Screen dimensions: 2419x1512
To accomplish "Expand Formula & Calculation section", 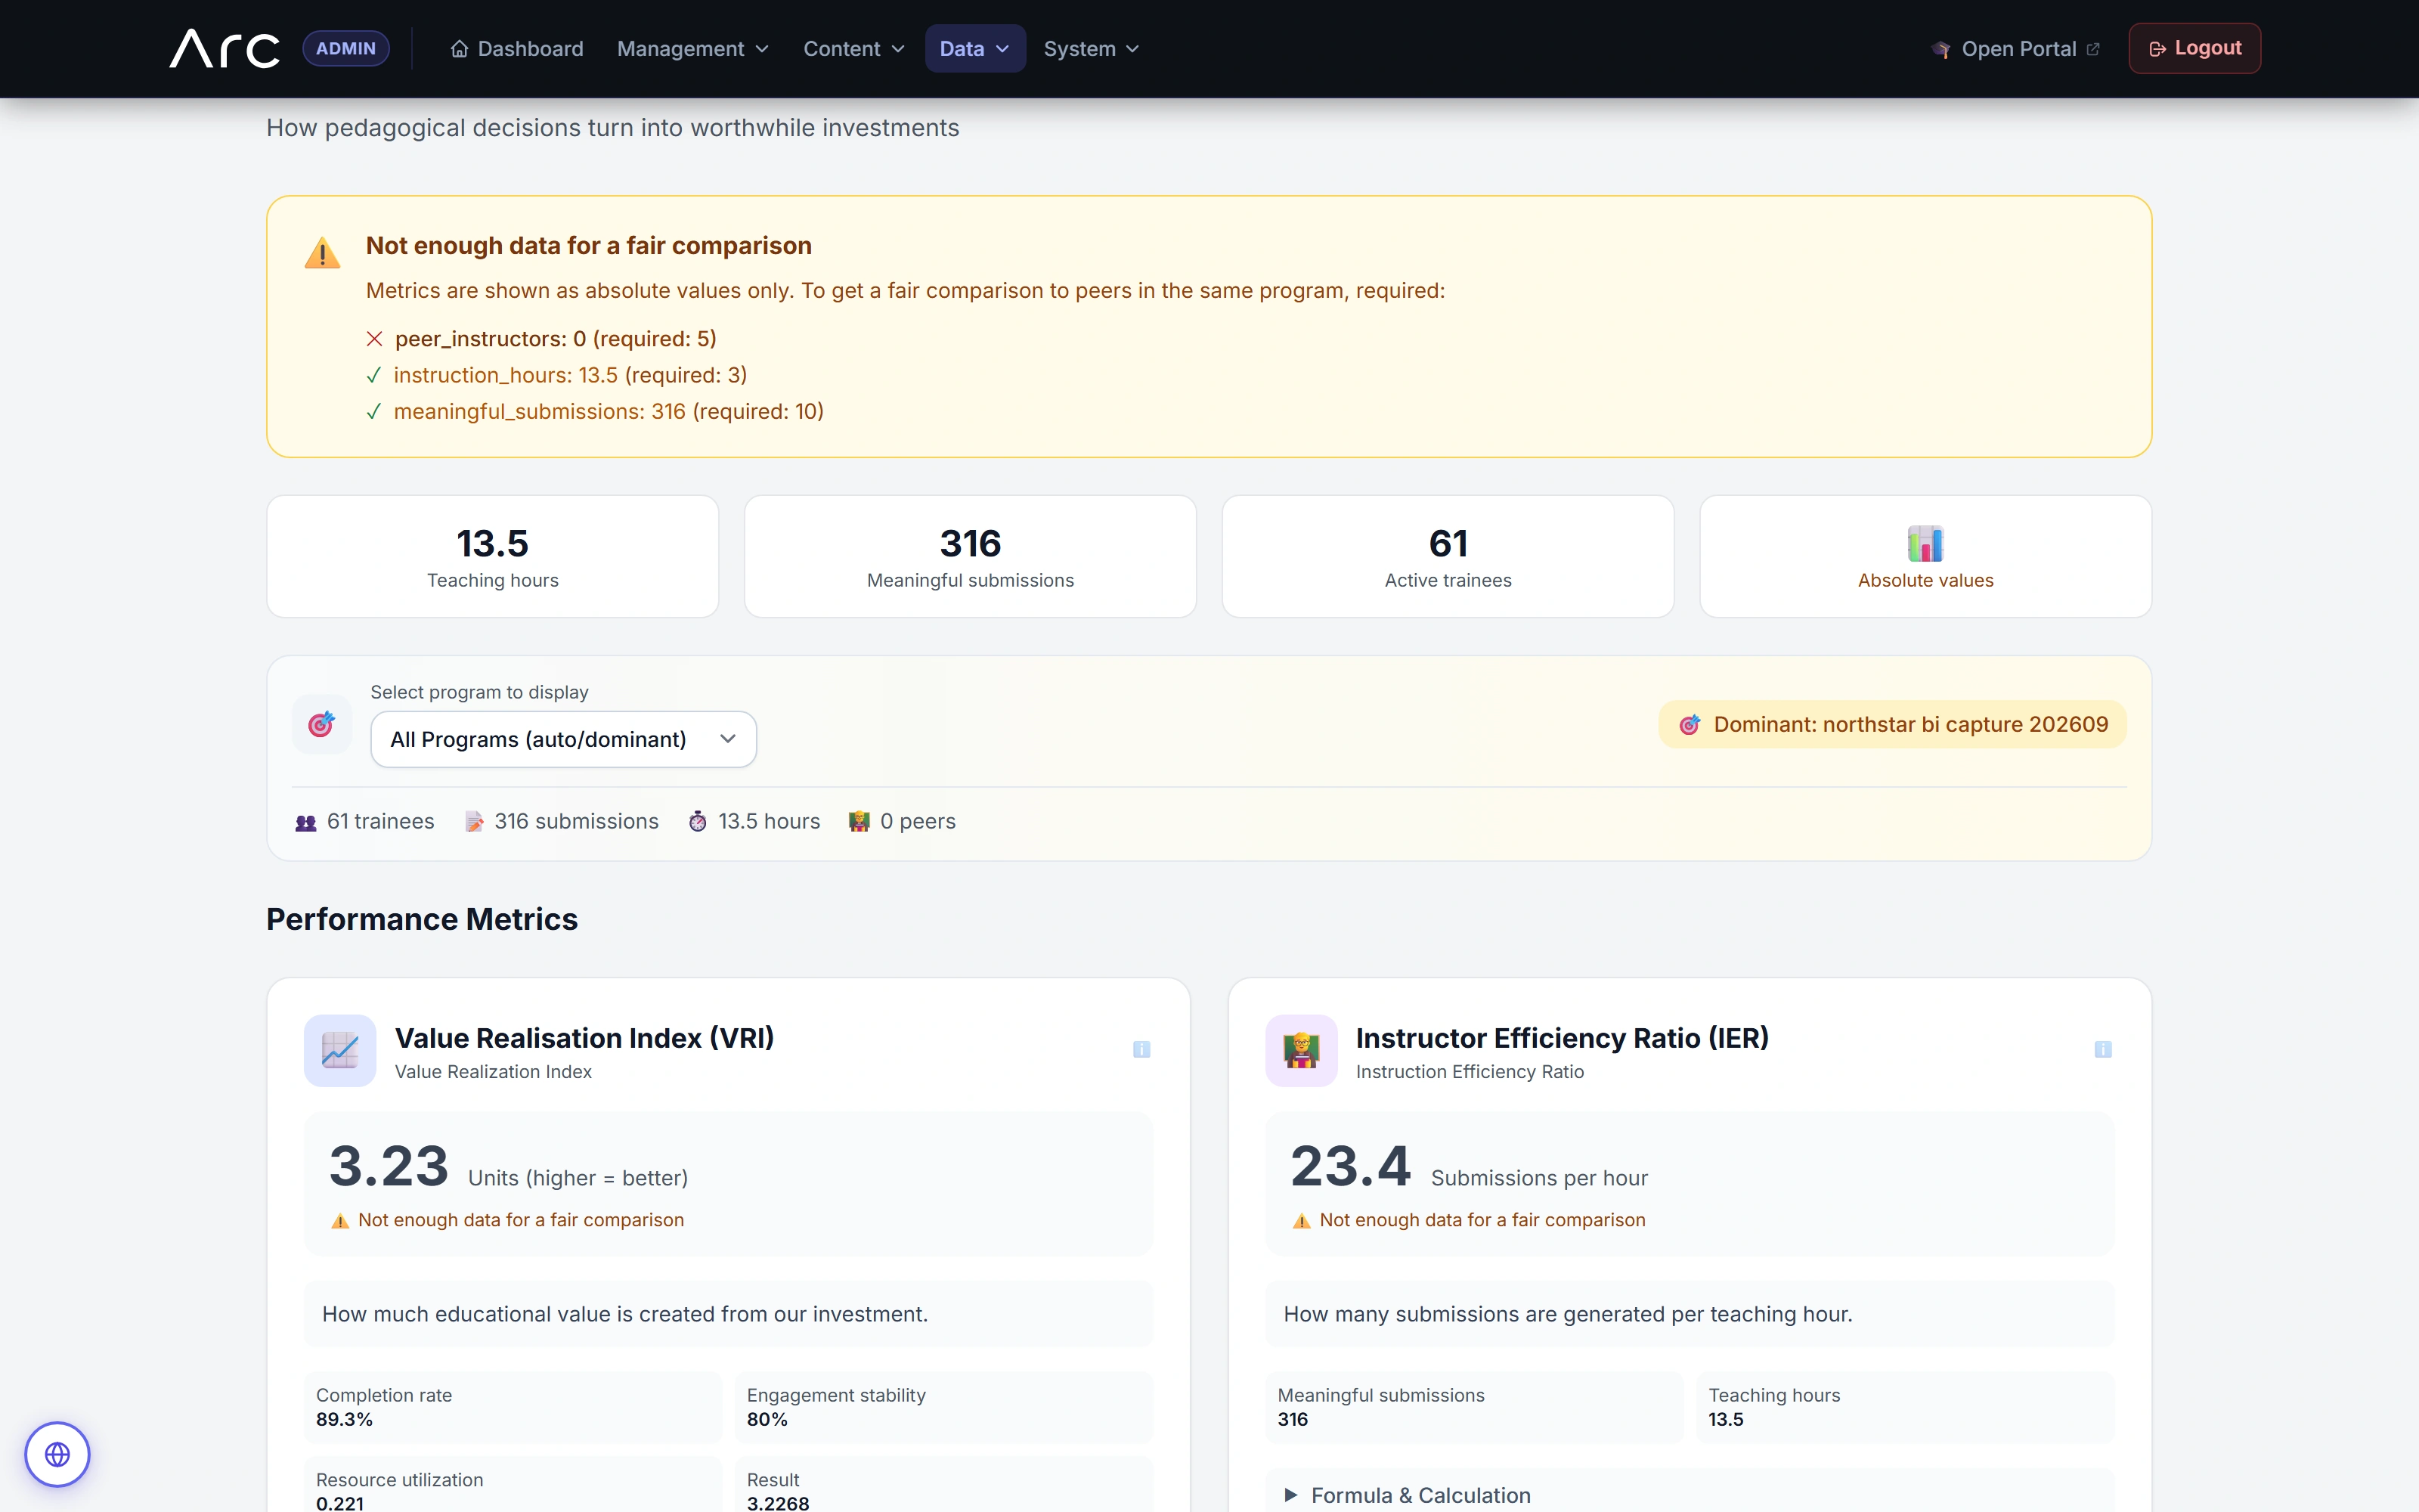I will [1690, 1494].
